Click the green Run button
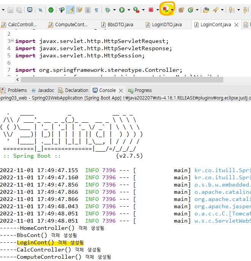This screenshot has width=251, height=261. pos(122,10)
